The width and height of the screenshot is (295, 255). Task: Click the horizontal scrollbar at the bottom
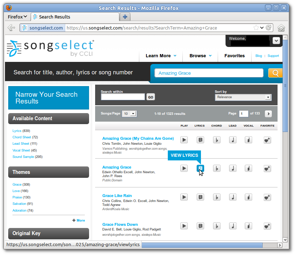coord(202,245)
